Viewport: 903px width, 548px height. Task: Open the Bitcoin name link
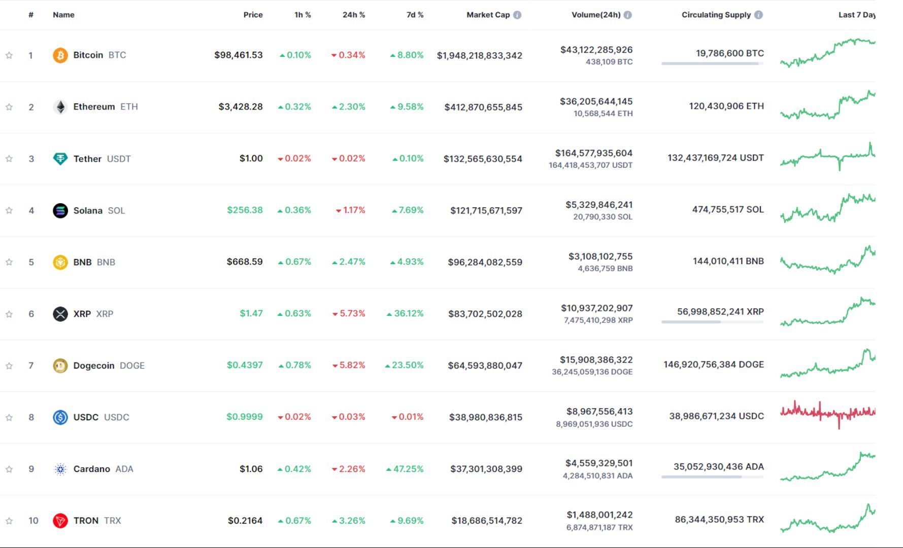89,55
